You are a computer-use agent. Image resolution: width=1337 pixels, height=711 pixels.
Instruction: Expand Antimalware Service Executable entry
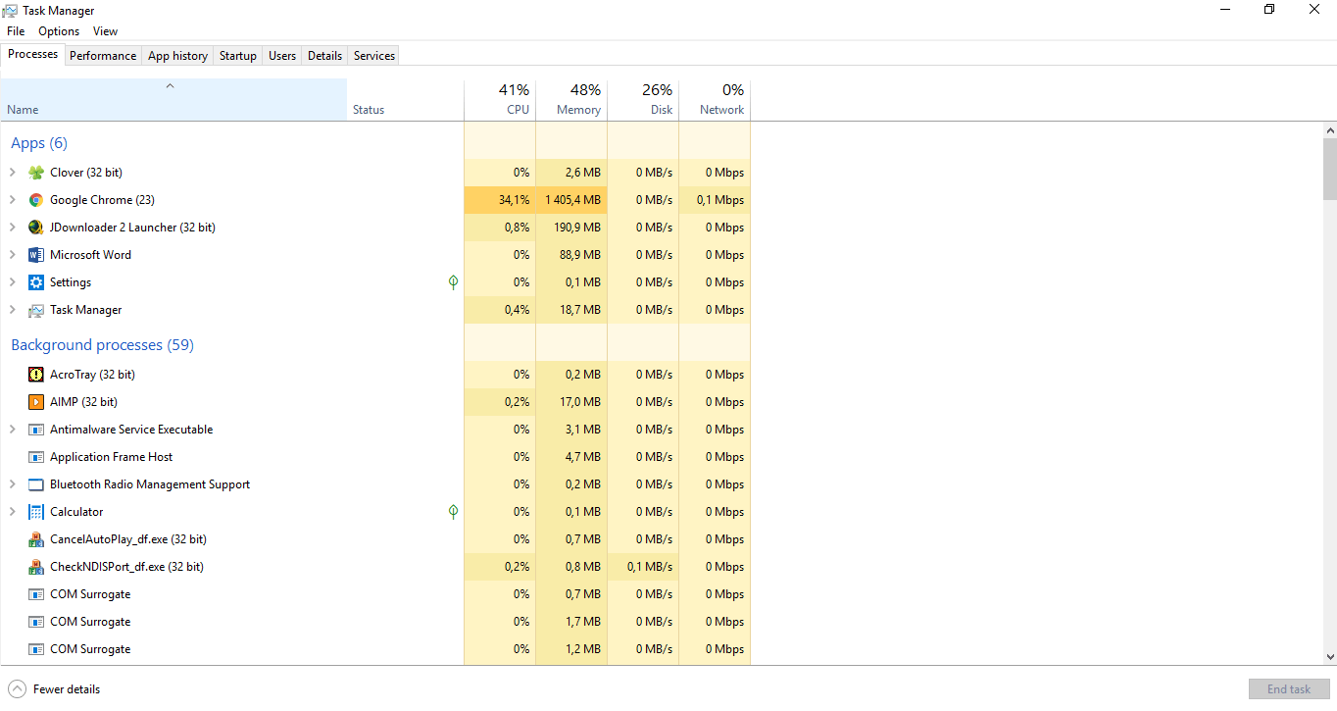[12, 429]
